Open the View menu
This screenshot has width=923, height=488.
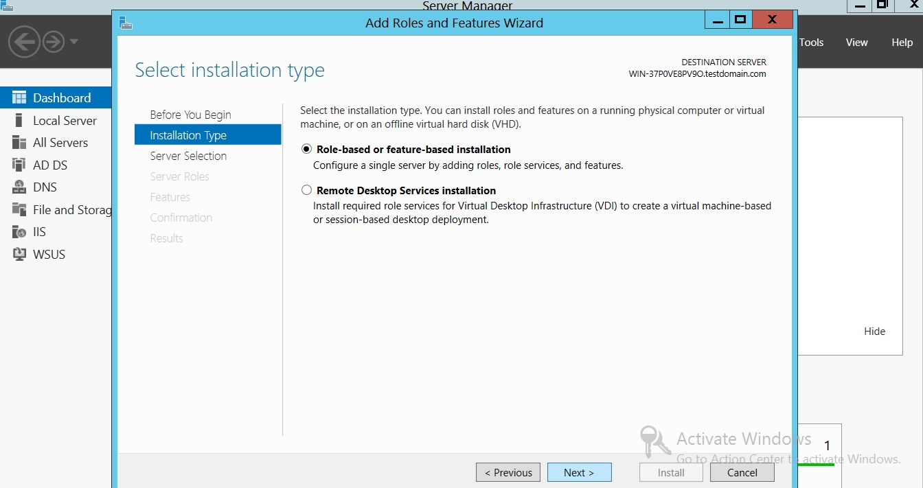tap(856, 43)
